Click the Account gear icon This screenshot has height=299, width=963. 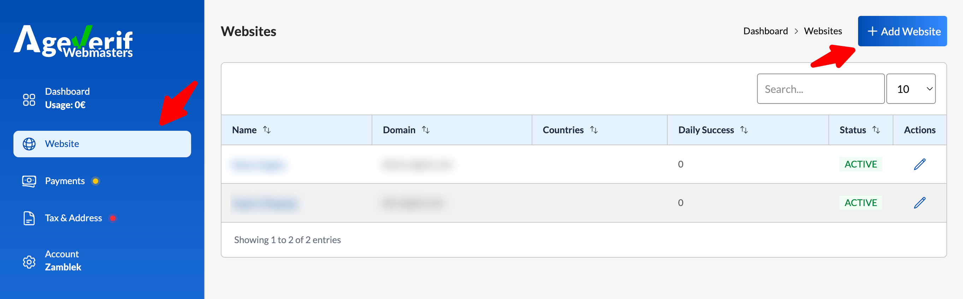click(x=29, y=262)
